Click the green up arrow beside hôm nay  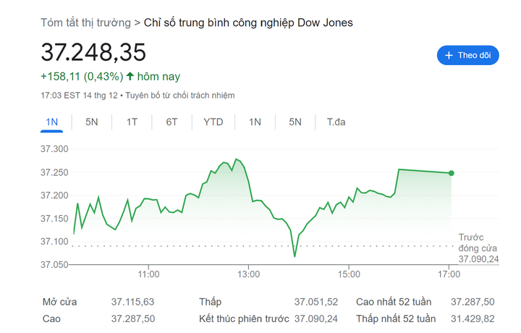pos(130,76)
